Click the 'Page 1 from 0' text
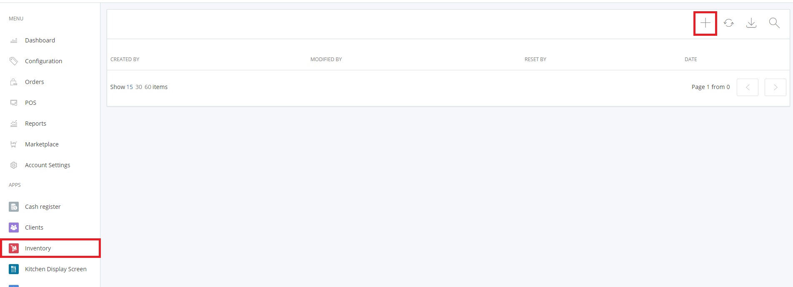Viewport: 793px width, 287px height. [711, 87]
